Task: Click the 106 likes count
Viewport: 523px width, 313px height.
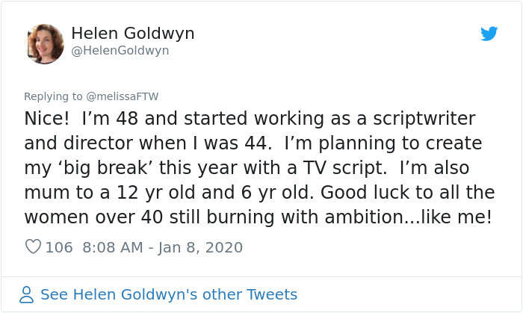Action: pos(59,247)
